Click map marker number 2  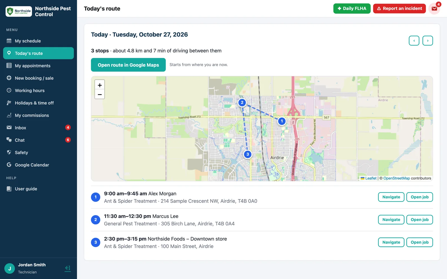pos(242,102)
